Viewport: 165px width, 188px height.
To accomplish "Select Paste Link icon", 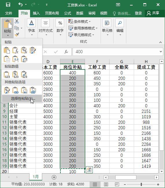I will (15, 90).
